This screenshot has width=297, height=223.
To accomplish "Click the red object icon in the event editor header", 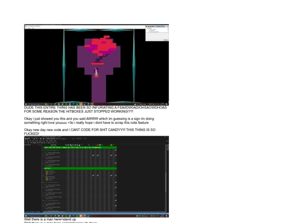I will coord(97,145).
